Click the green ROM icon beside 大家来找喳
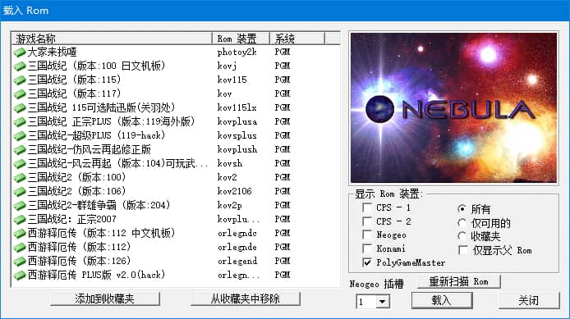570x319 pixels. (20, 52)
